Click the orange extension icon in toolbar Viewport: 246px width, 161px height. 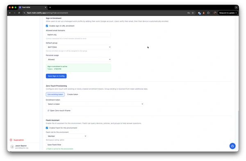click(204, 13)
